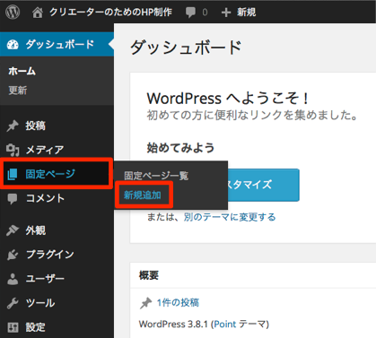376x338 pixels.
Task: Open the 外観 menu
Action: (36, 230)
